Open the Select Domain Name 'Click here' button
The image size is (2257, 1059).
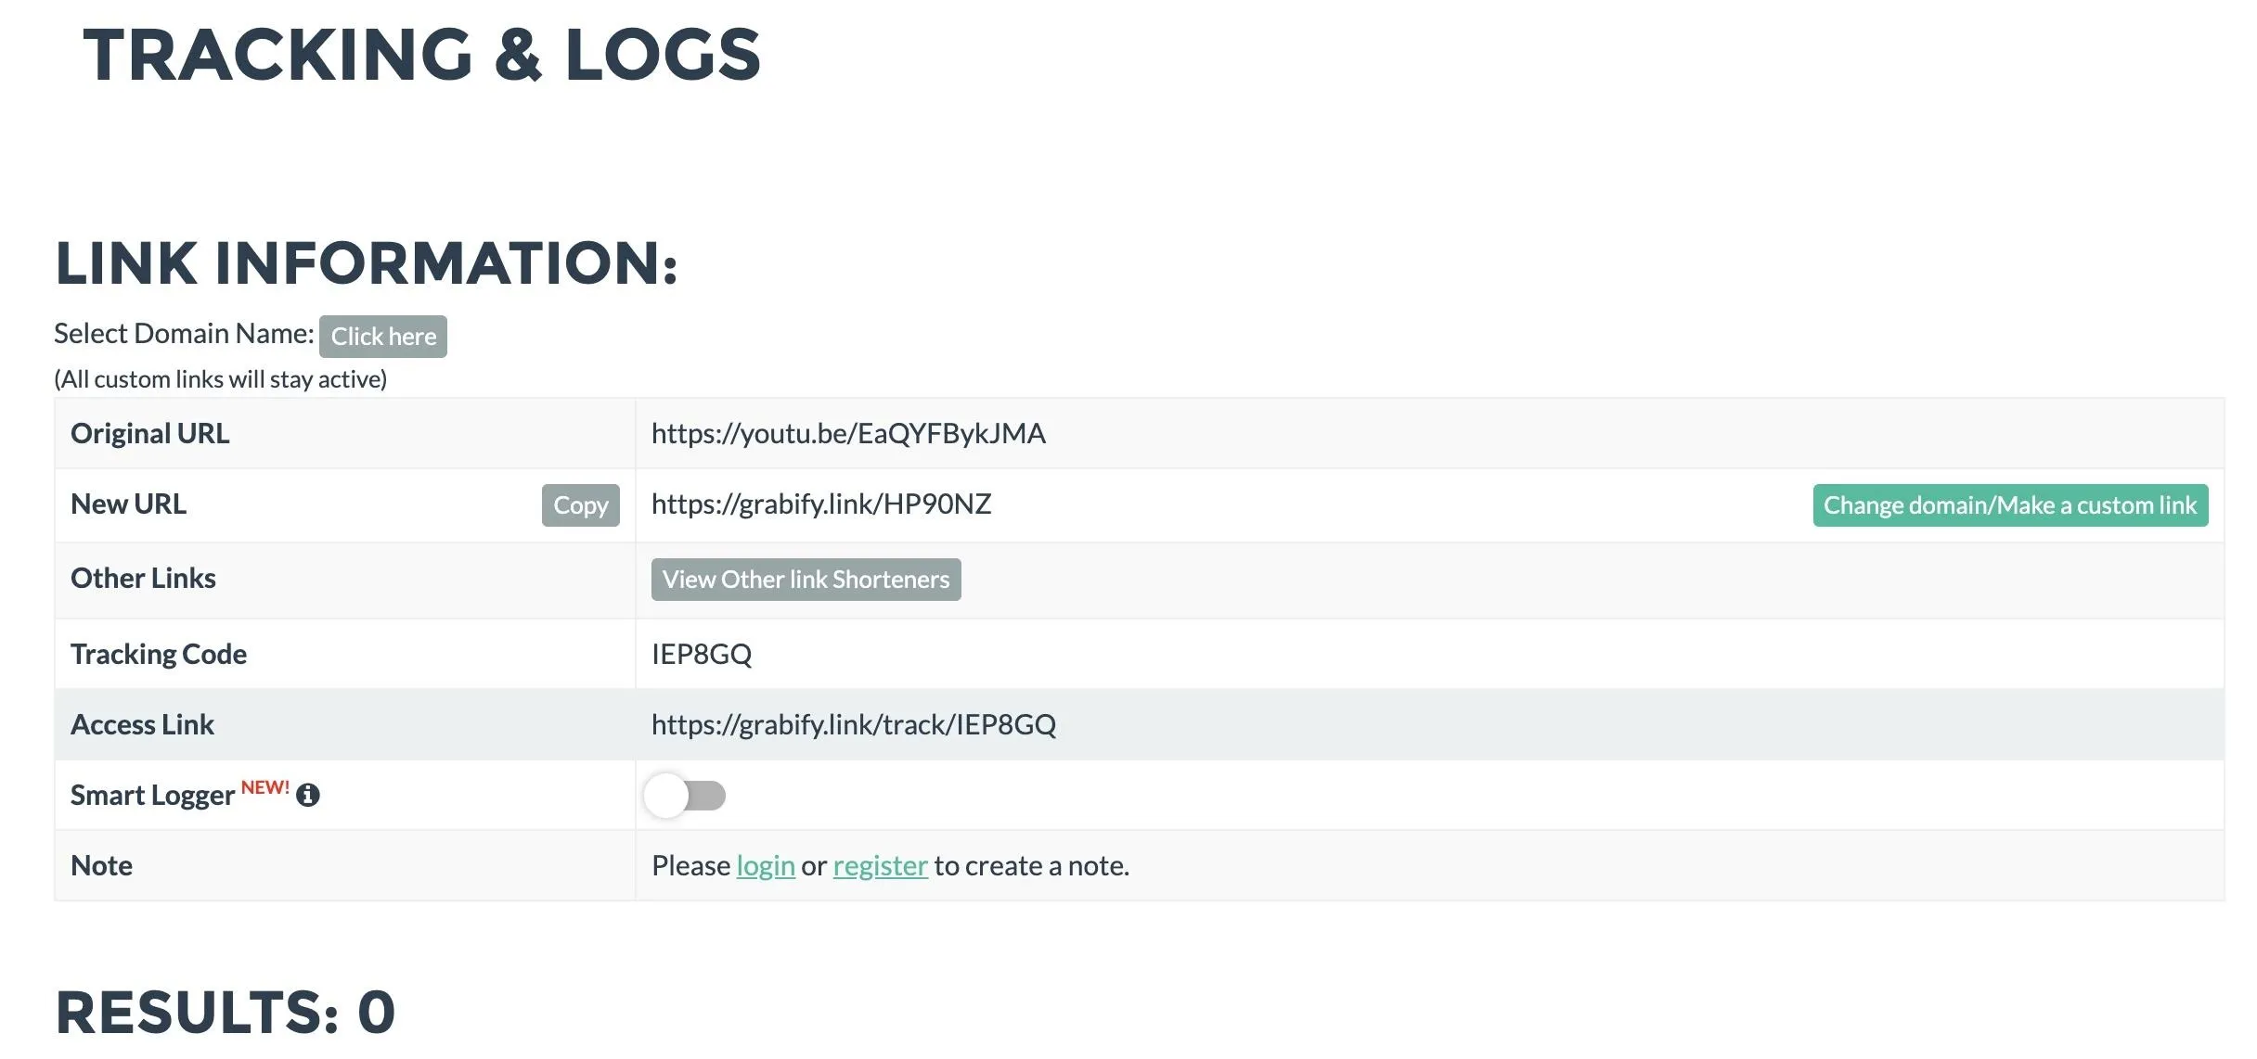pyautogui.click(x=383, y=337)
